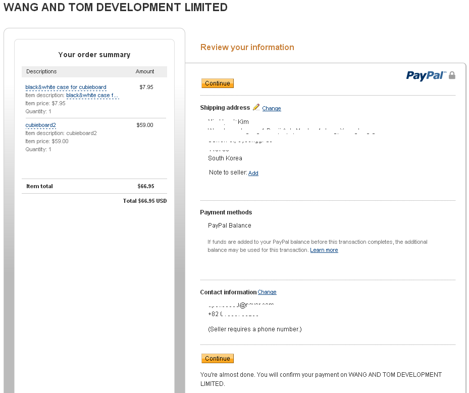Open Change link for contact information

click(x=267, y=292)
